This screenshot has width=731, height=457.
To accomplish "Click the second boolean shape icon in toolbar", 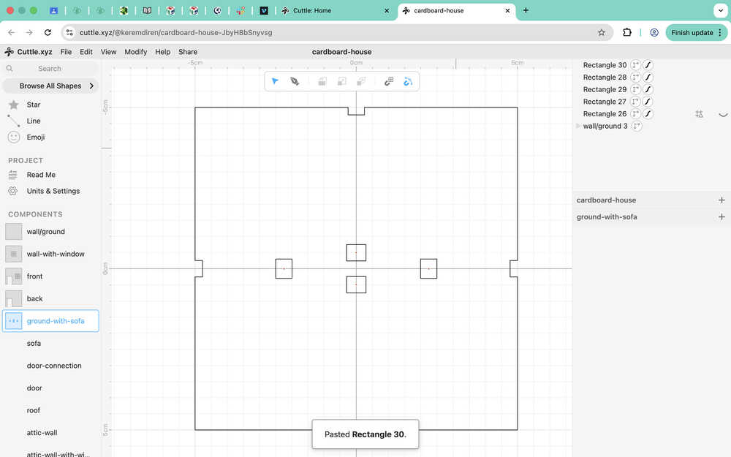I will tap(341, 82).
